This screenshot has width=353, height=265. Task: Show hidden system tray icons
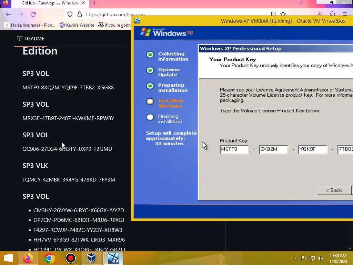[295, 258]
